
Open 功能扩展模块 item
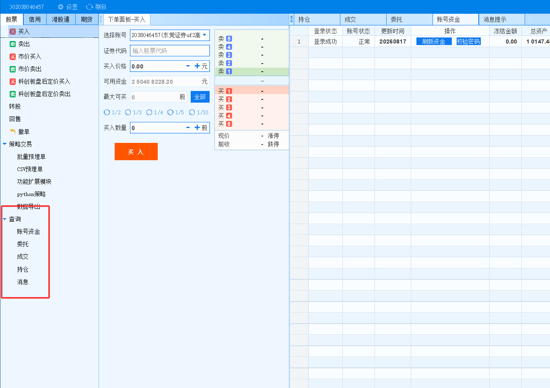(34, 182)
